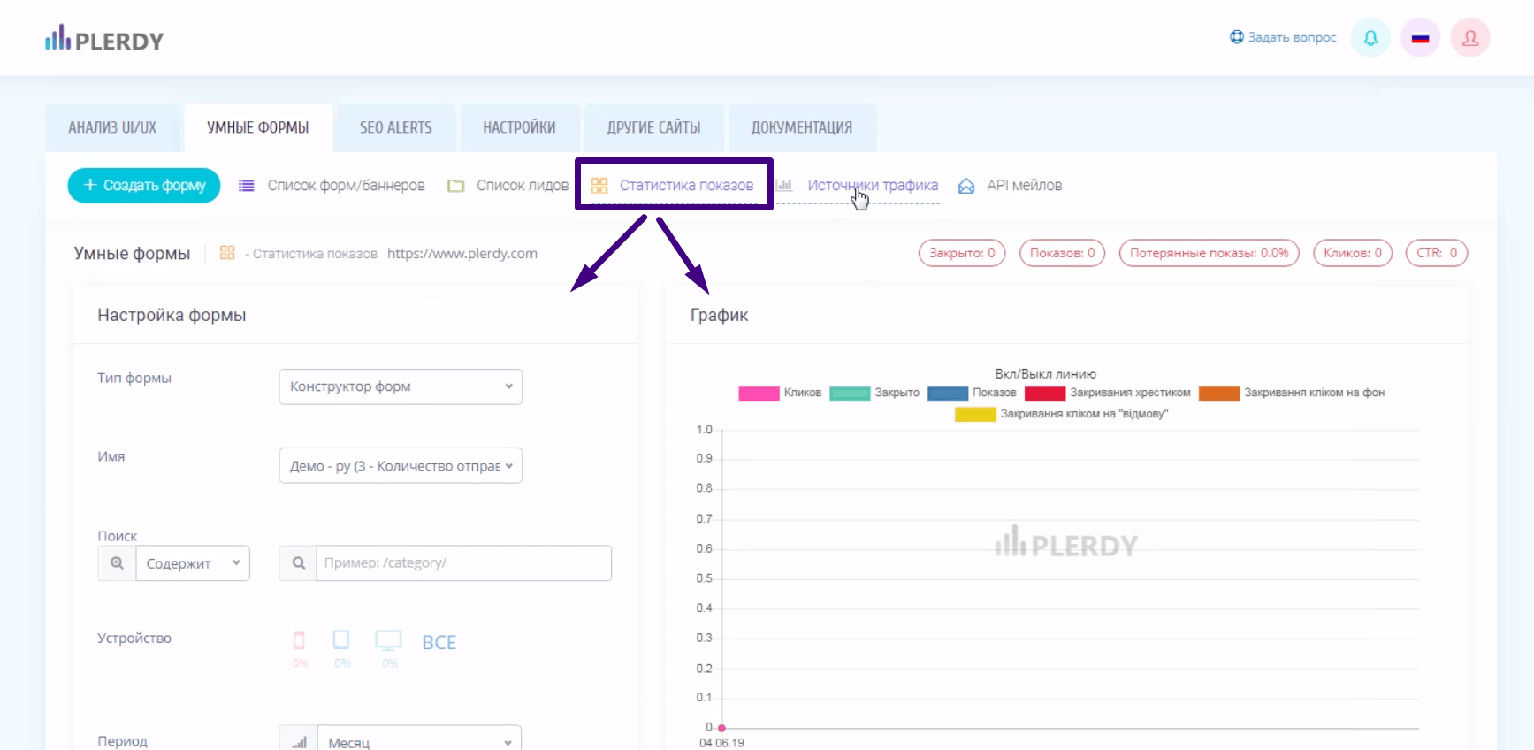This screenshot has width=1534, height=750.
Task: Select the desktop monitor device icon
Action: click(x=388, y=640)
